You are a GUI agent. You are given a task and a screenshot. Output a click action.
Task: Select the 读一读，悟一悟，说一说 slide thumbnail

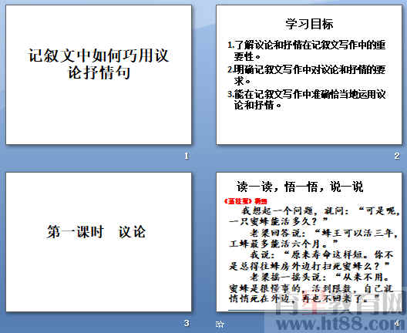click(x=309, y=242)
